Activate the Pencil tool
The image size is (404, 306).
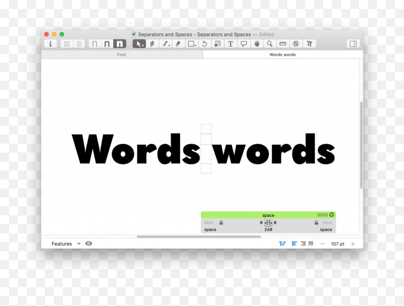[x=178, y=44]
